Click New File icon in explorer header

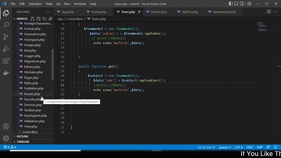(x=32, y=19)
